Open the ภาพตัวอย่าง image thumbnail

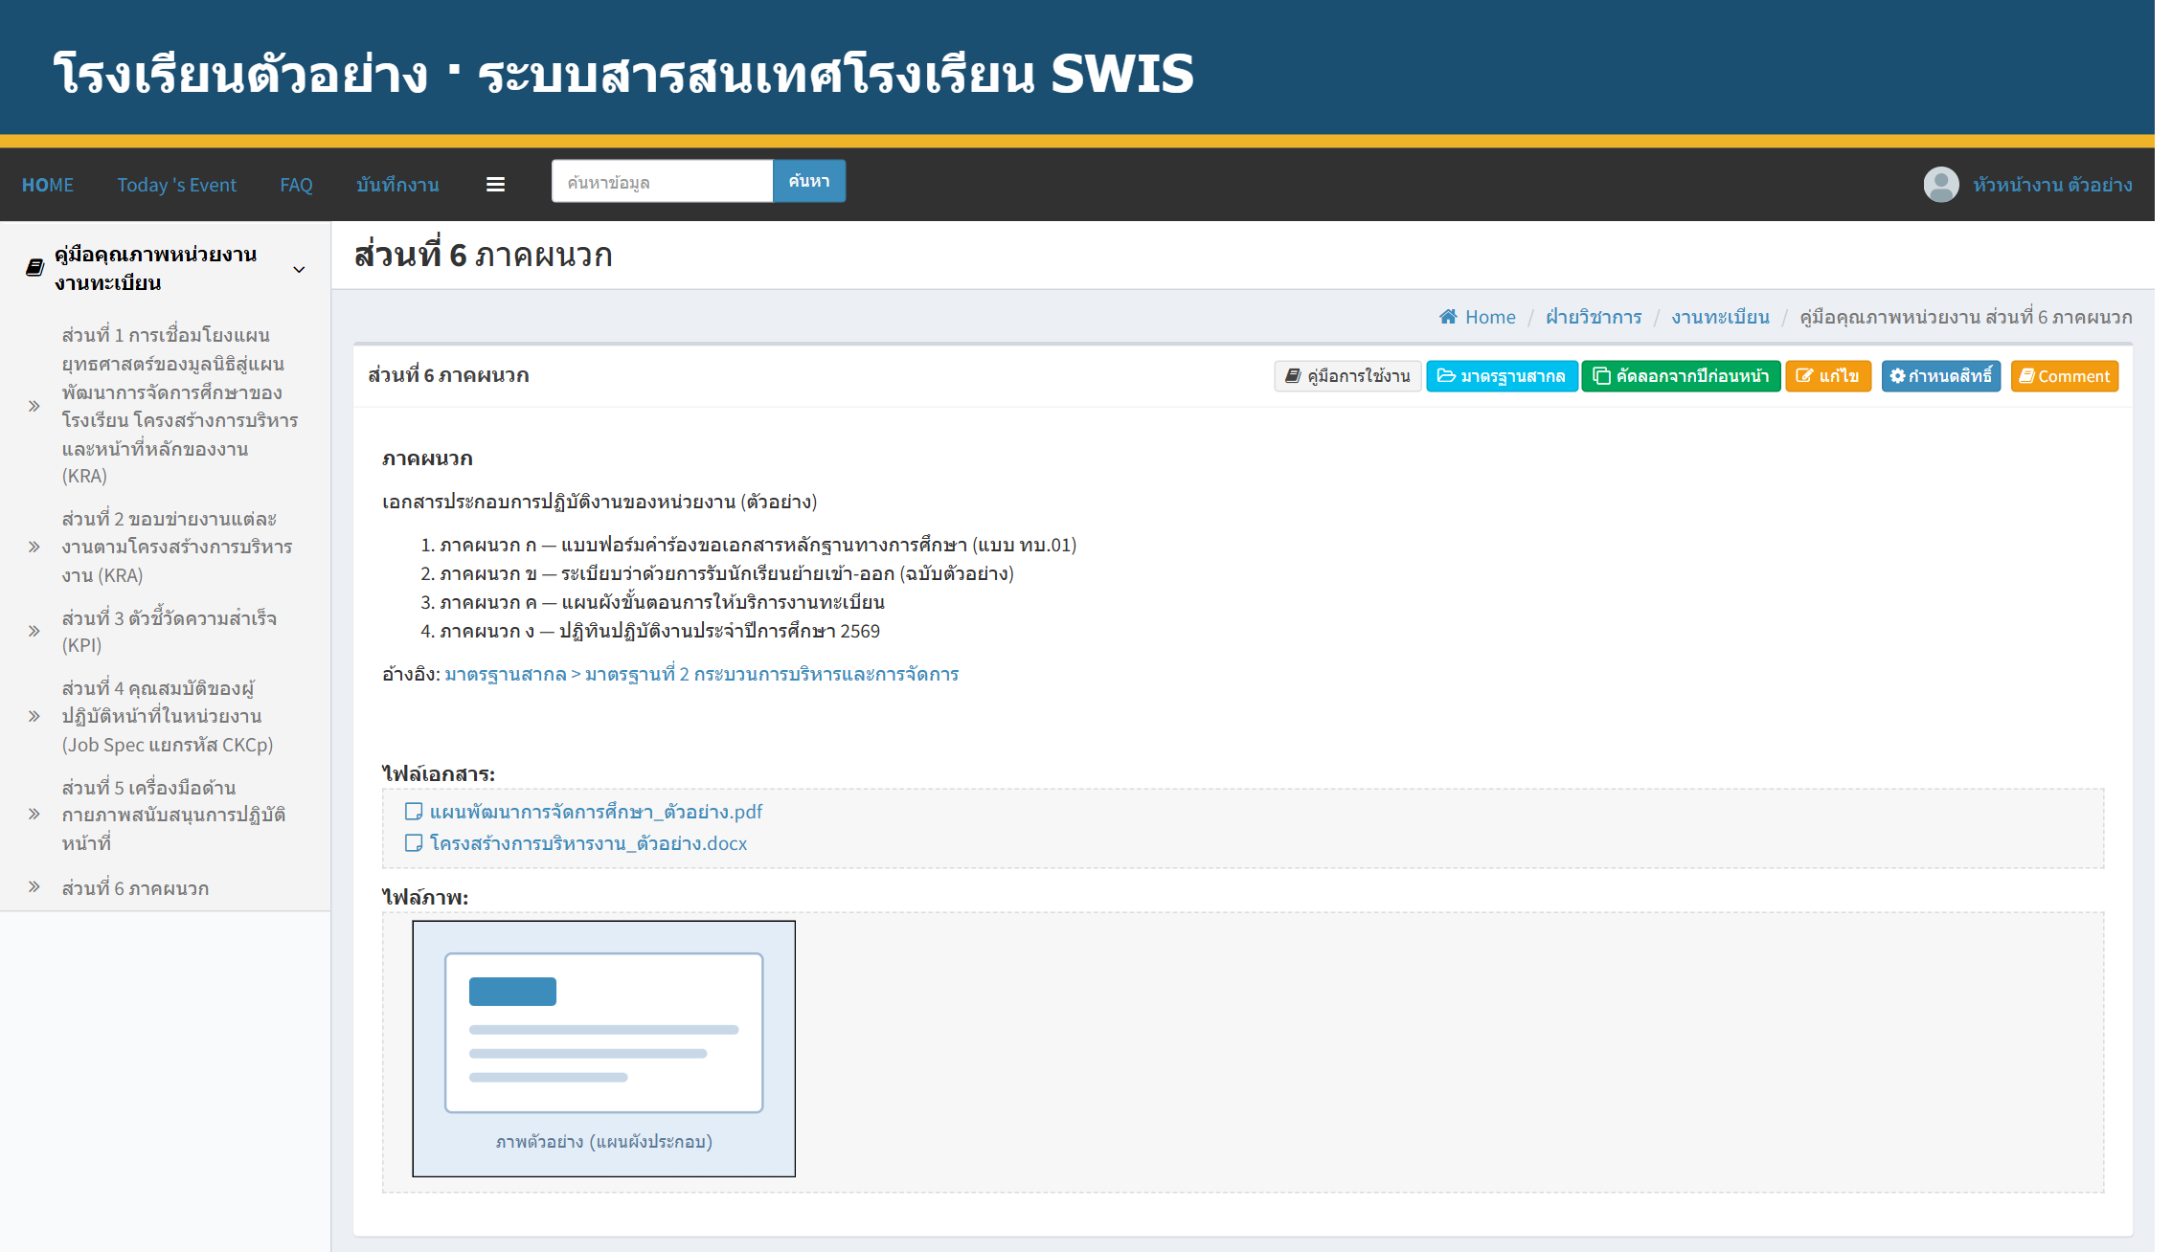click(603, 1048)
